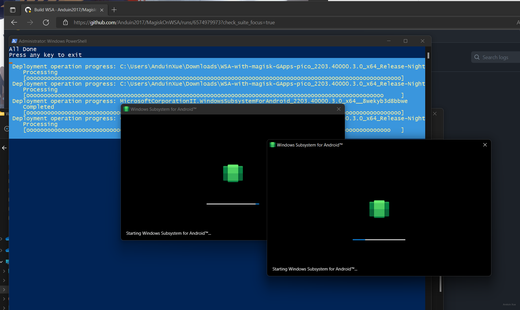Click the left-pointing back arrow at left edge
The height and width of the screenshot is (310, 520).
click(4, 148)
